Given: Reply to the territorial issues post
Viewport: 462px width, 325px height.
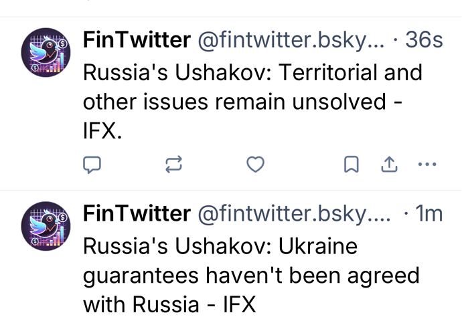Looking at the screenshot, I should [91, 165].
